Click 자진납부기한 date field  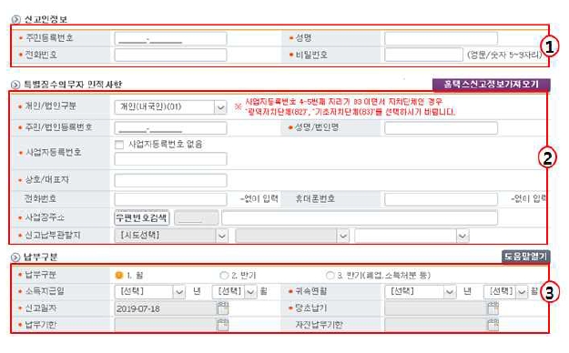click(436, 324)
